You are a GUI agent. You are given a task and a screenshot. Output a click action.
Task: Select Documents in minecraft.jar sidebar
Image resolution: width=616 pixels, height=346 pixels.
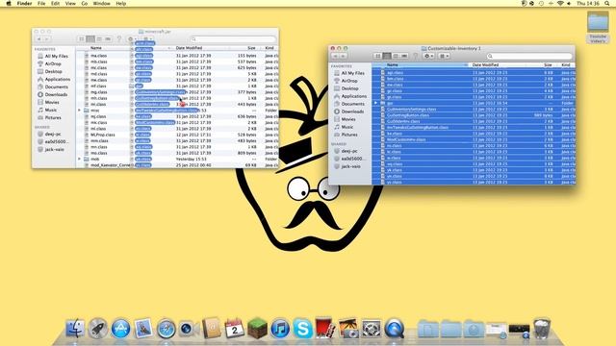tap(56, 86)
